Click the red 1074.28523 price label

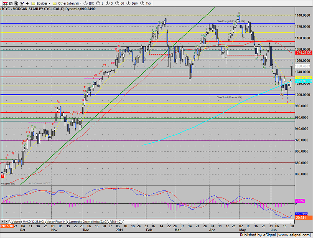pyautogui.click(x=303, y=53)
